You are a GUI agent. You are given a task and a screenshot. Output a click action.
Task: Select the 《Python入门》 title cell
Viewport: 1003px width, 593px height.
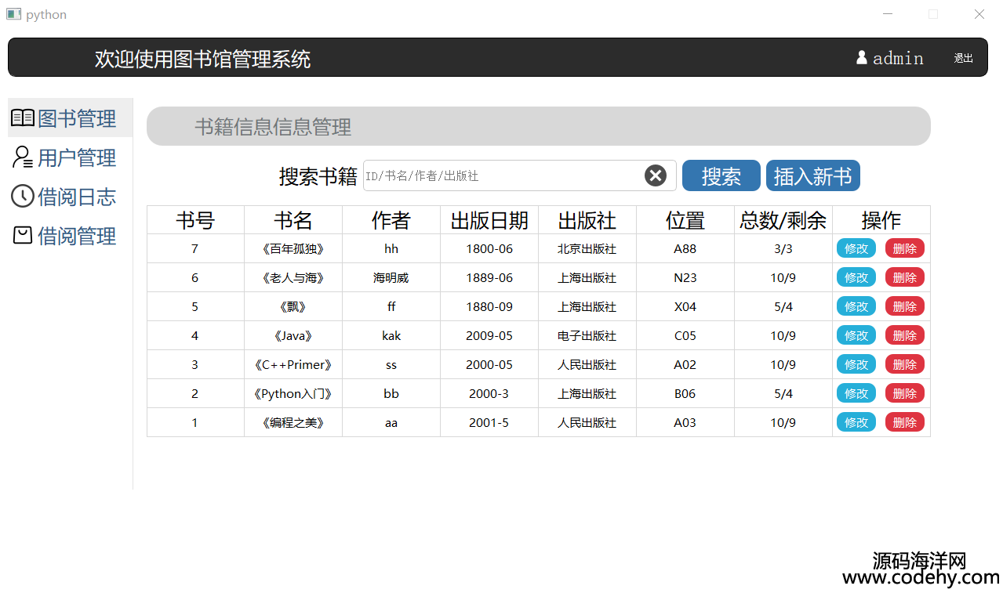[293, 394]
